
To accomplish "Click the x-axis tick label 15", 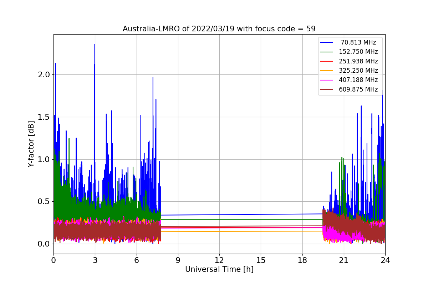I will (x=261, y=260).
